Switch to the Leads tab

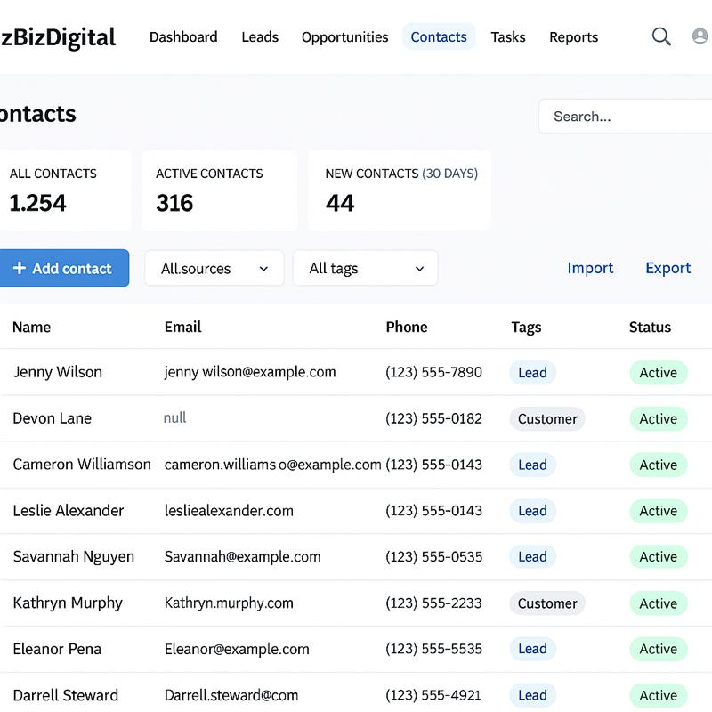260,37
